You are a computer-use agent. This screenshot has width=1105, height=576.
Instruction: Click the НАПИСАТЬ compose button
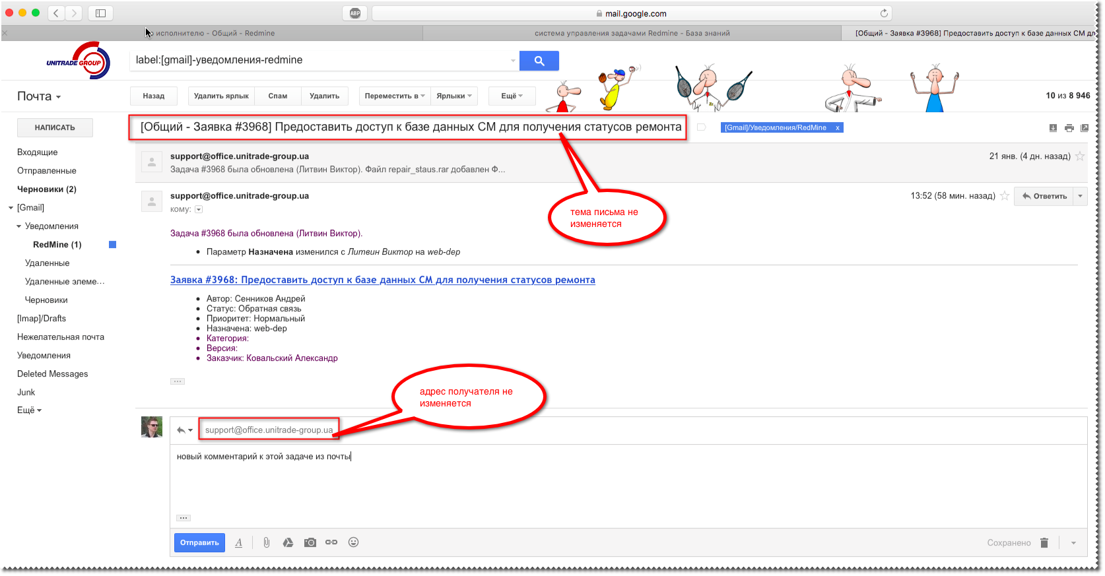tap(55, 127)
